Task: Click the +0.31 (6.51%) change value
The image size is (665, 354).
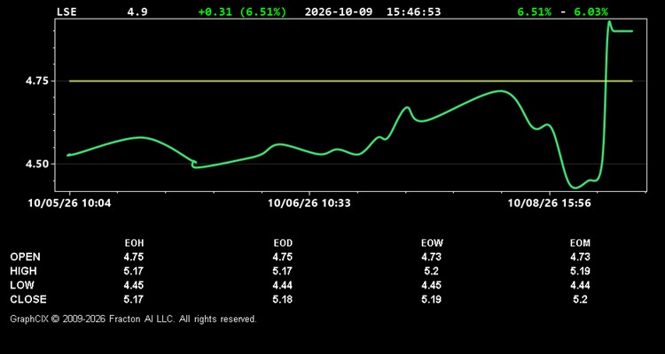Action: click(242, 12)
